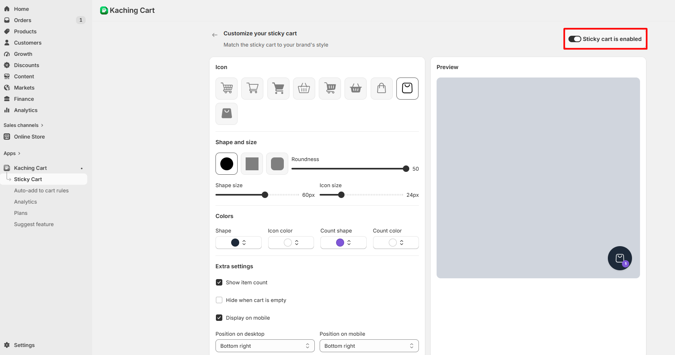Choose the outline basket icon

tap(304, 88)
